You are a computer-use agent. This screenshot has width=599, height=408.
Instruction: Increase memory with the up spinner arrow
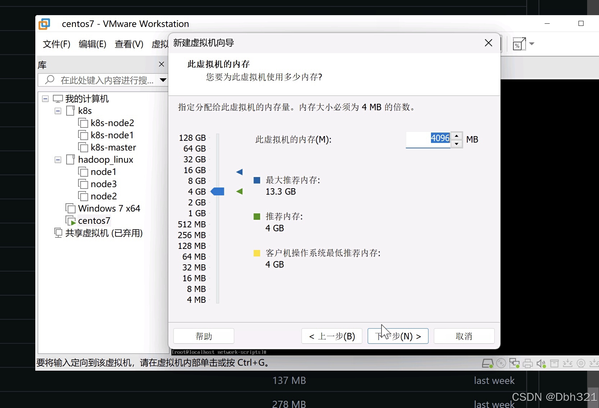click(x=457, y=136)
